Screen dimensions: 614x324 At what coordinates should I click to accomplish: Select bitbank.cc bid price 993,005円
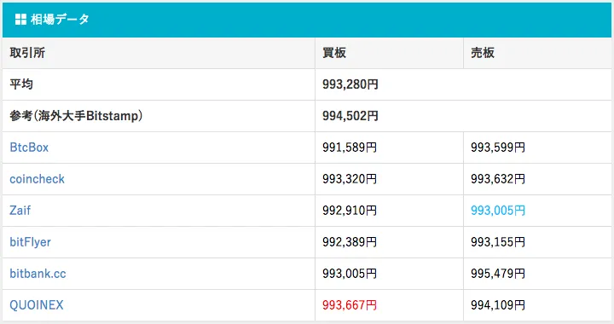point(350,274)
